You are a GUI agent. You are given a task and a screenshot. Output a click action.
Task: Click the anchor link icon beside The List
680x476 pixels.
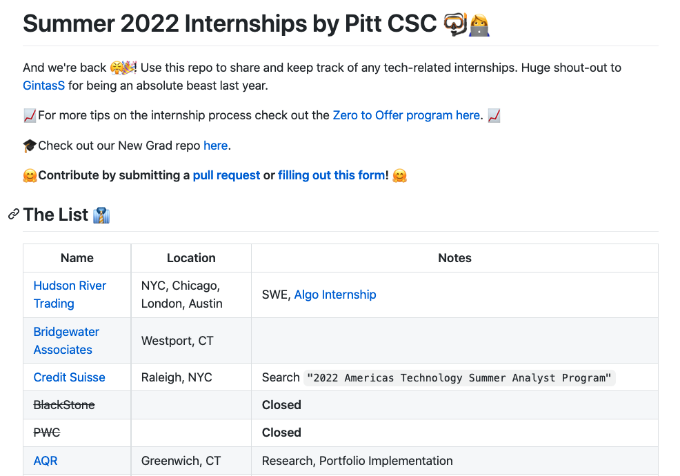point(13,215)
